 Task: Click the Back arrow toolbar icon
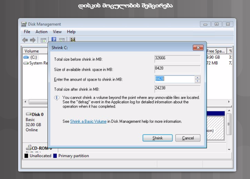pos(25,40)
